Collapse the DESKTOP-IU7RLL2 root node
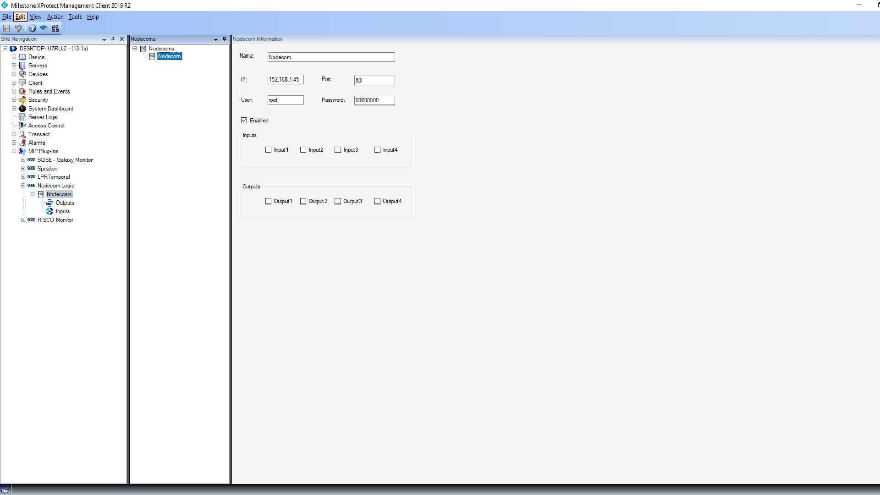Image resolution: width=880 pixels, height=495 pixels. click(x=5, y=49)
